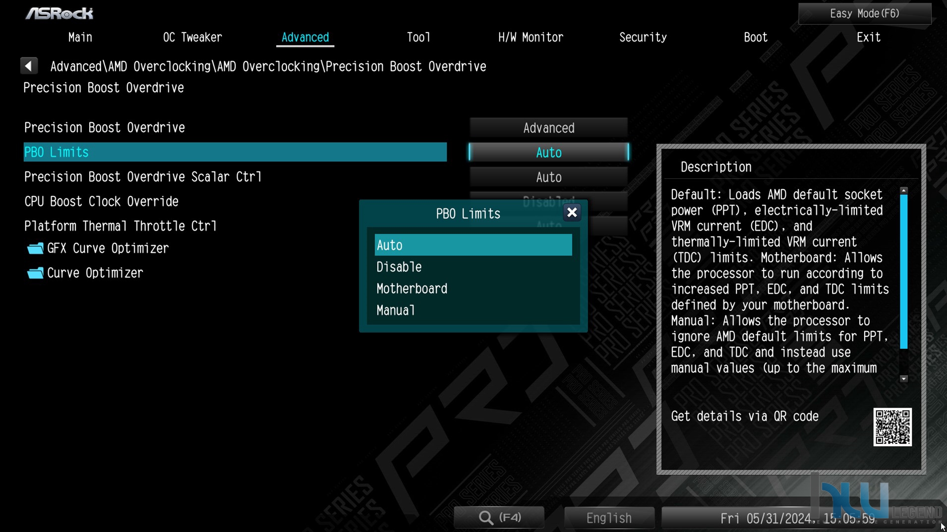The image size is (947, 532).
Task: Click the breadcrumb path text
Action: click(x=268, y=66)
